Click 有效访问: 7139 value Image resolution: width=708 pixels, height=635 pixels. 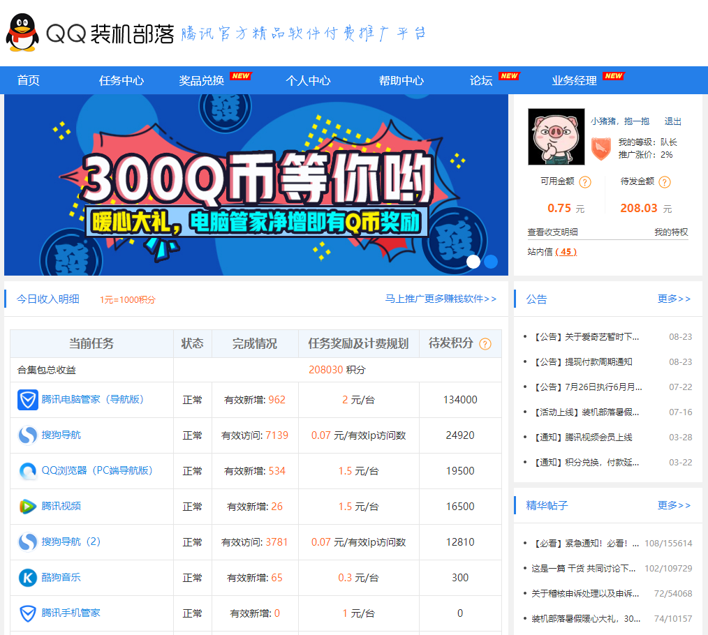coord(255,435)
